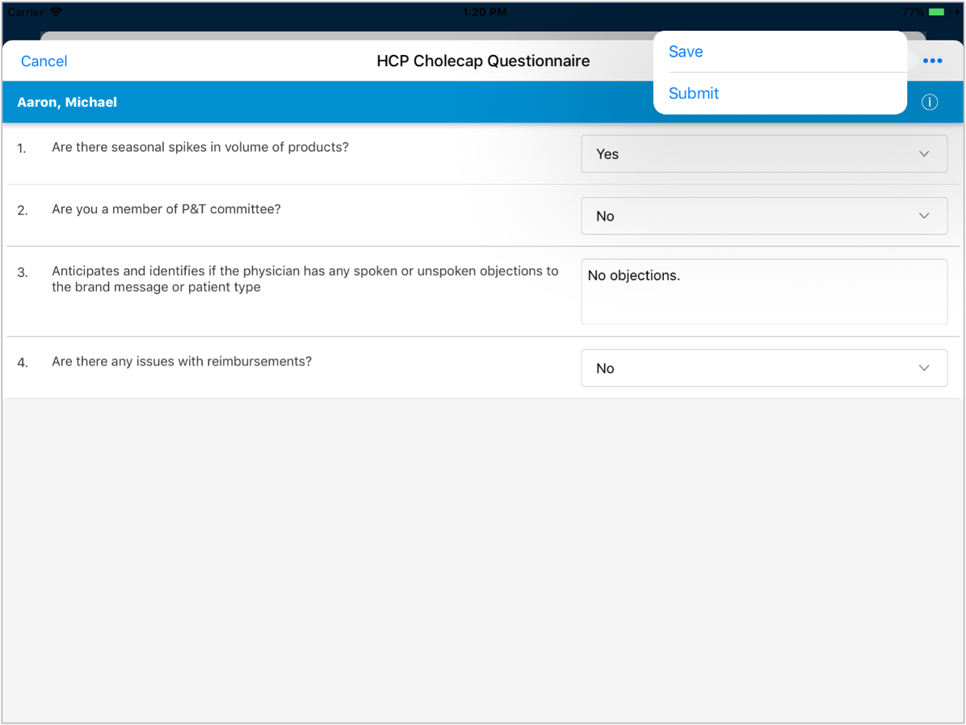Image resolution: width=966 pixels, height=725 pixels.
Task: Cancel the questionnaire
Action: pos(44,61)
